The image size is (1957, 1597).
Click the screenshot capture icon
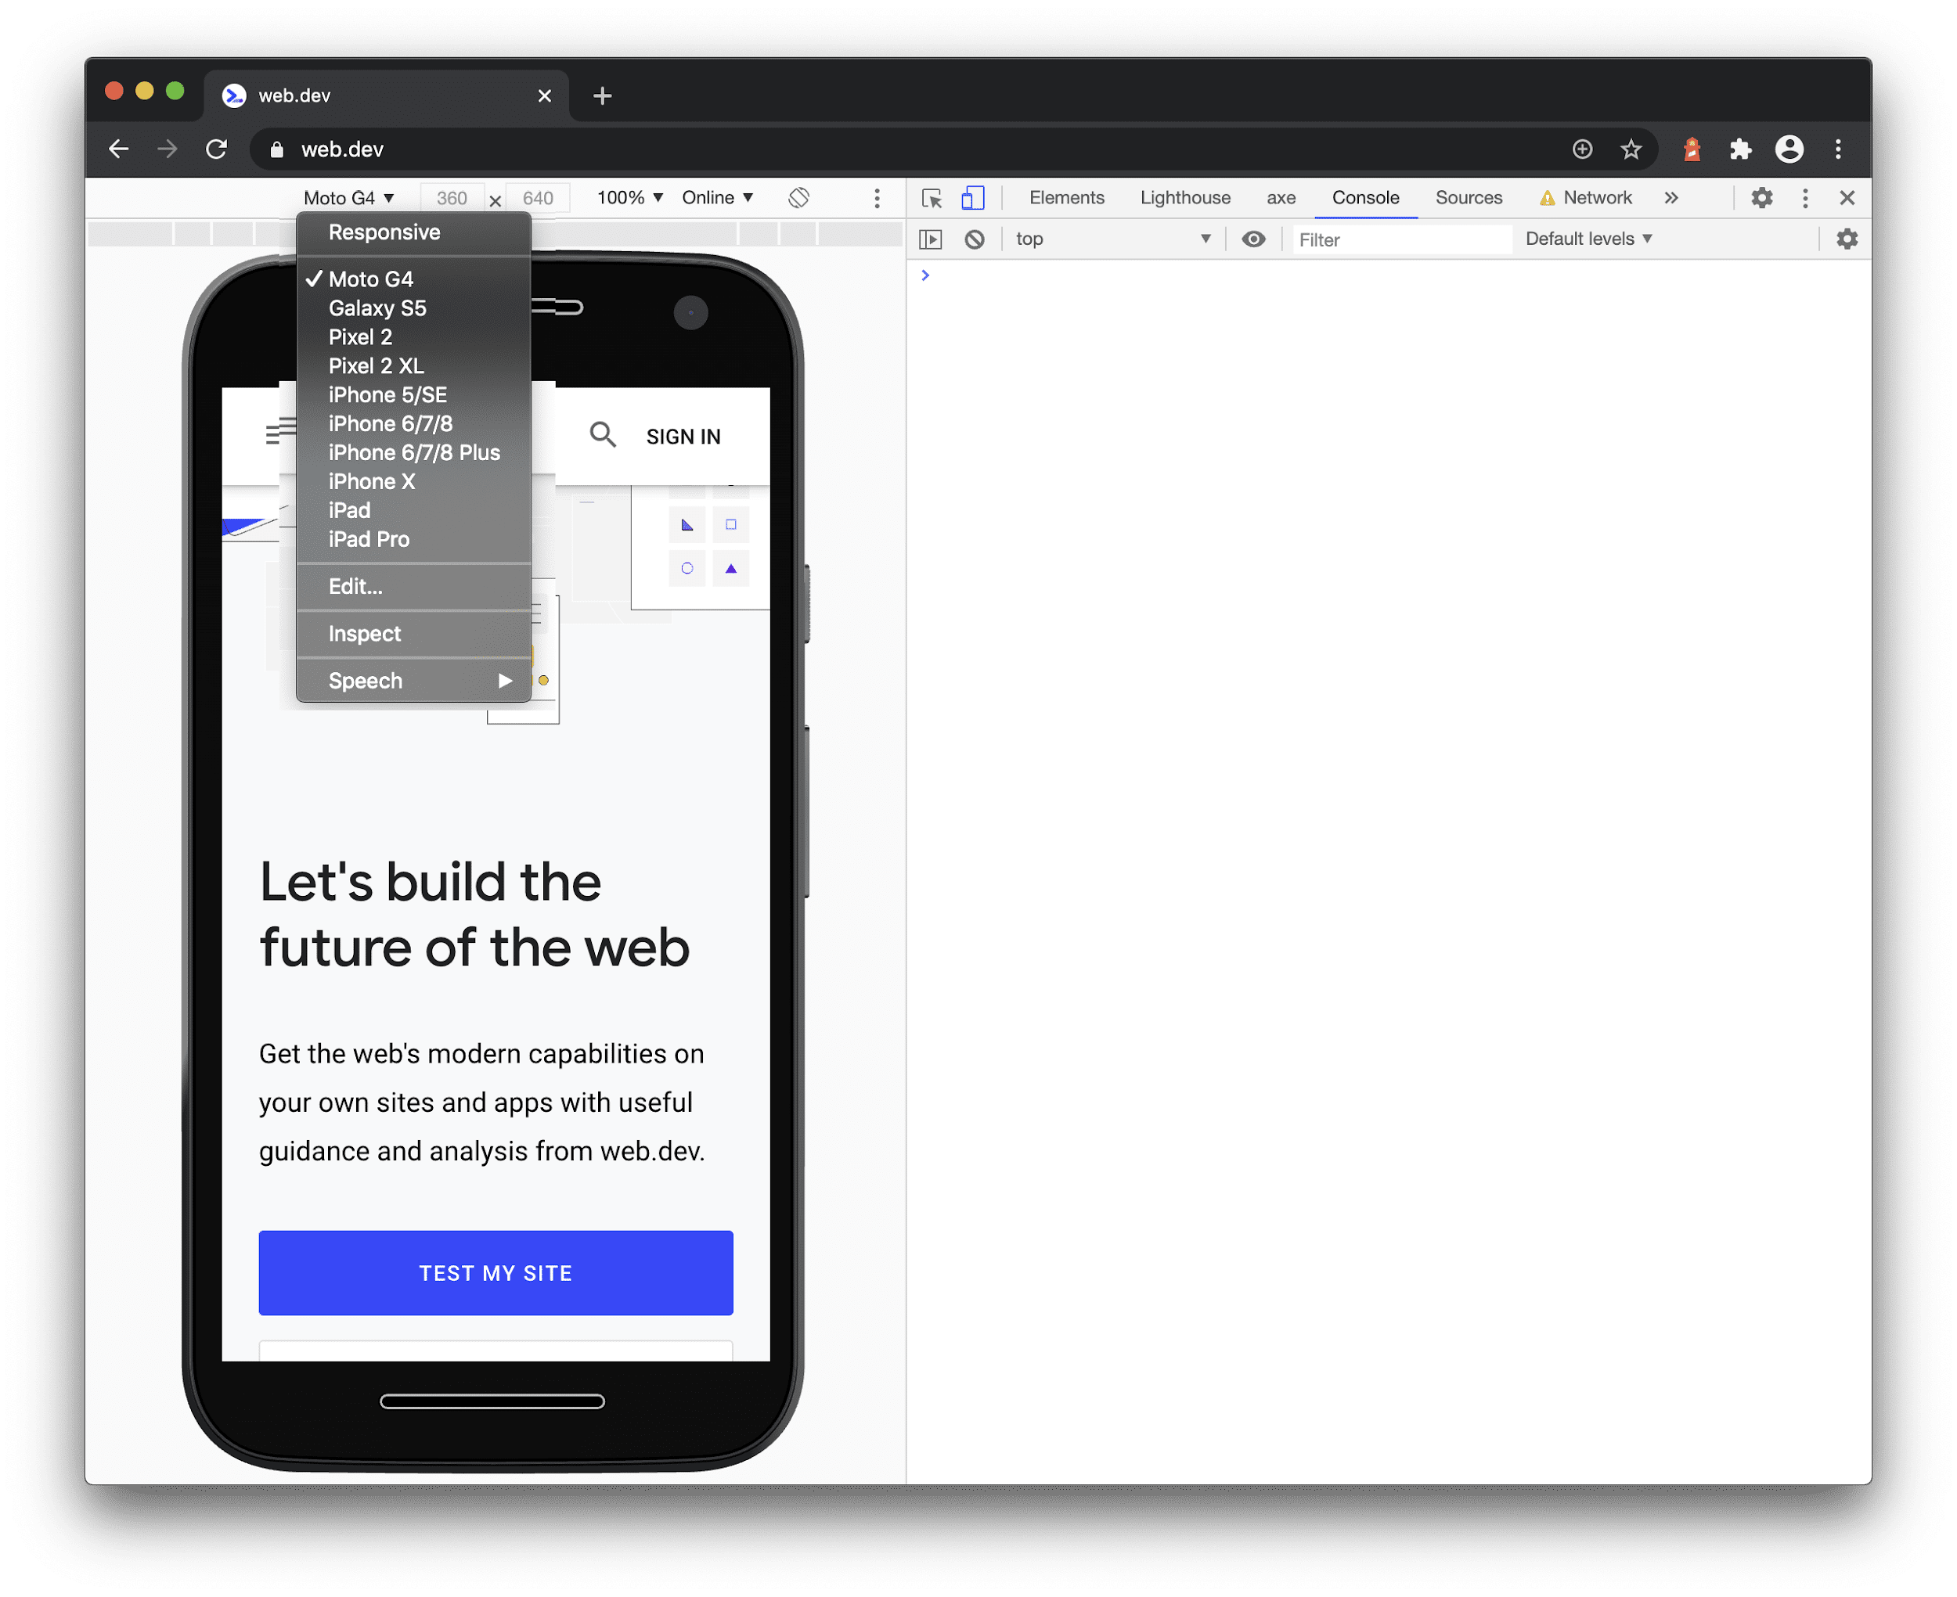coord(878,196)
